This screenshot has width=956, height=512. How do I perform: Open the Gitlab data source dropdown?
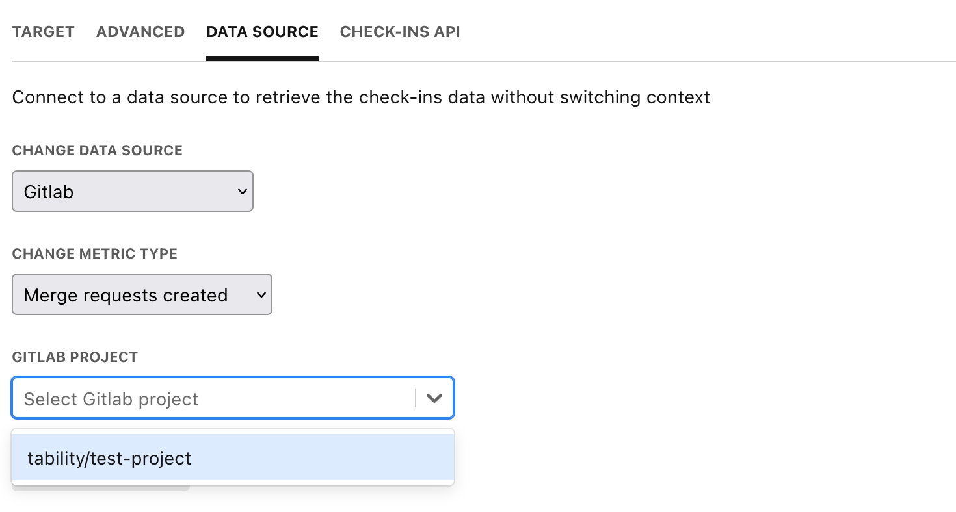point(132,192)
